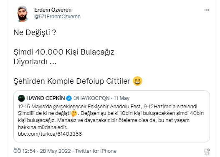Click the ÖÖ 12:54 timestamp
Screen dimensions: 220x157
(x=24, y=151)
